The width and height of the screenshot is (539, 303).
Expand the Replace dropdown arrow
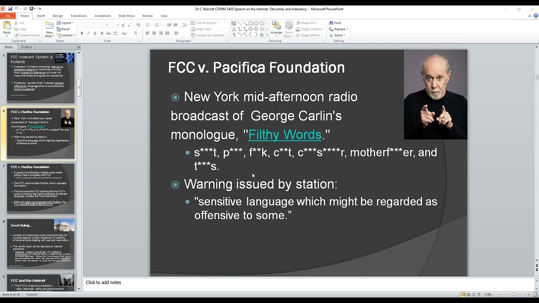click(348, 29)
